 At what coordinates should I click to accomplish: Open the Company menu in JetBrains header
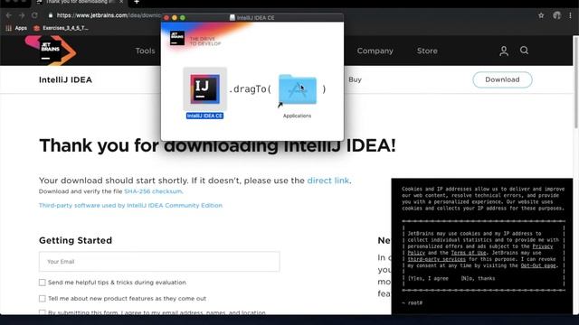[375, 51]
